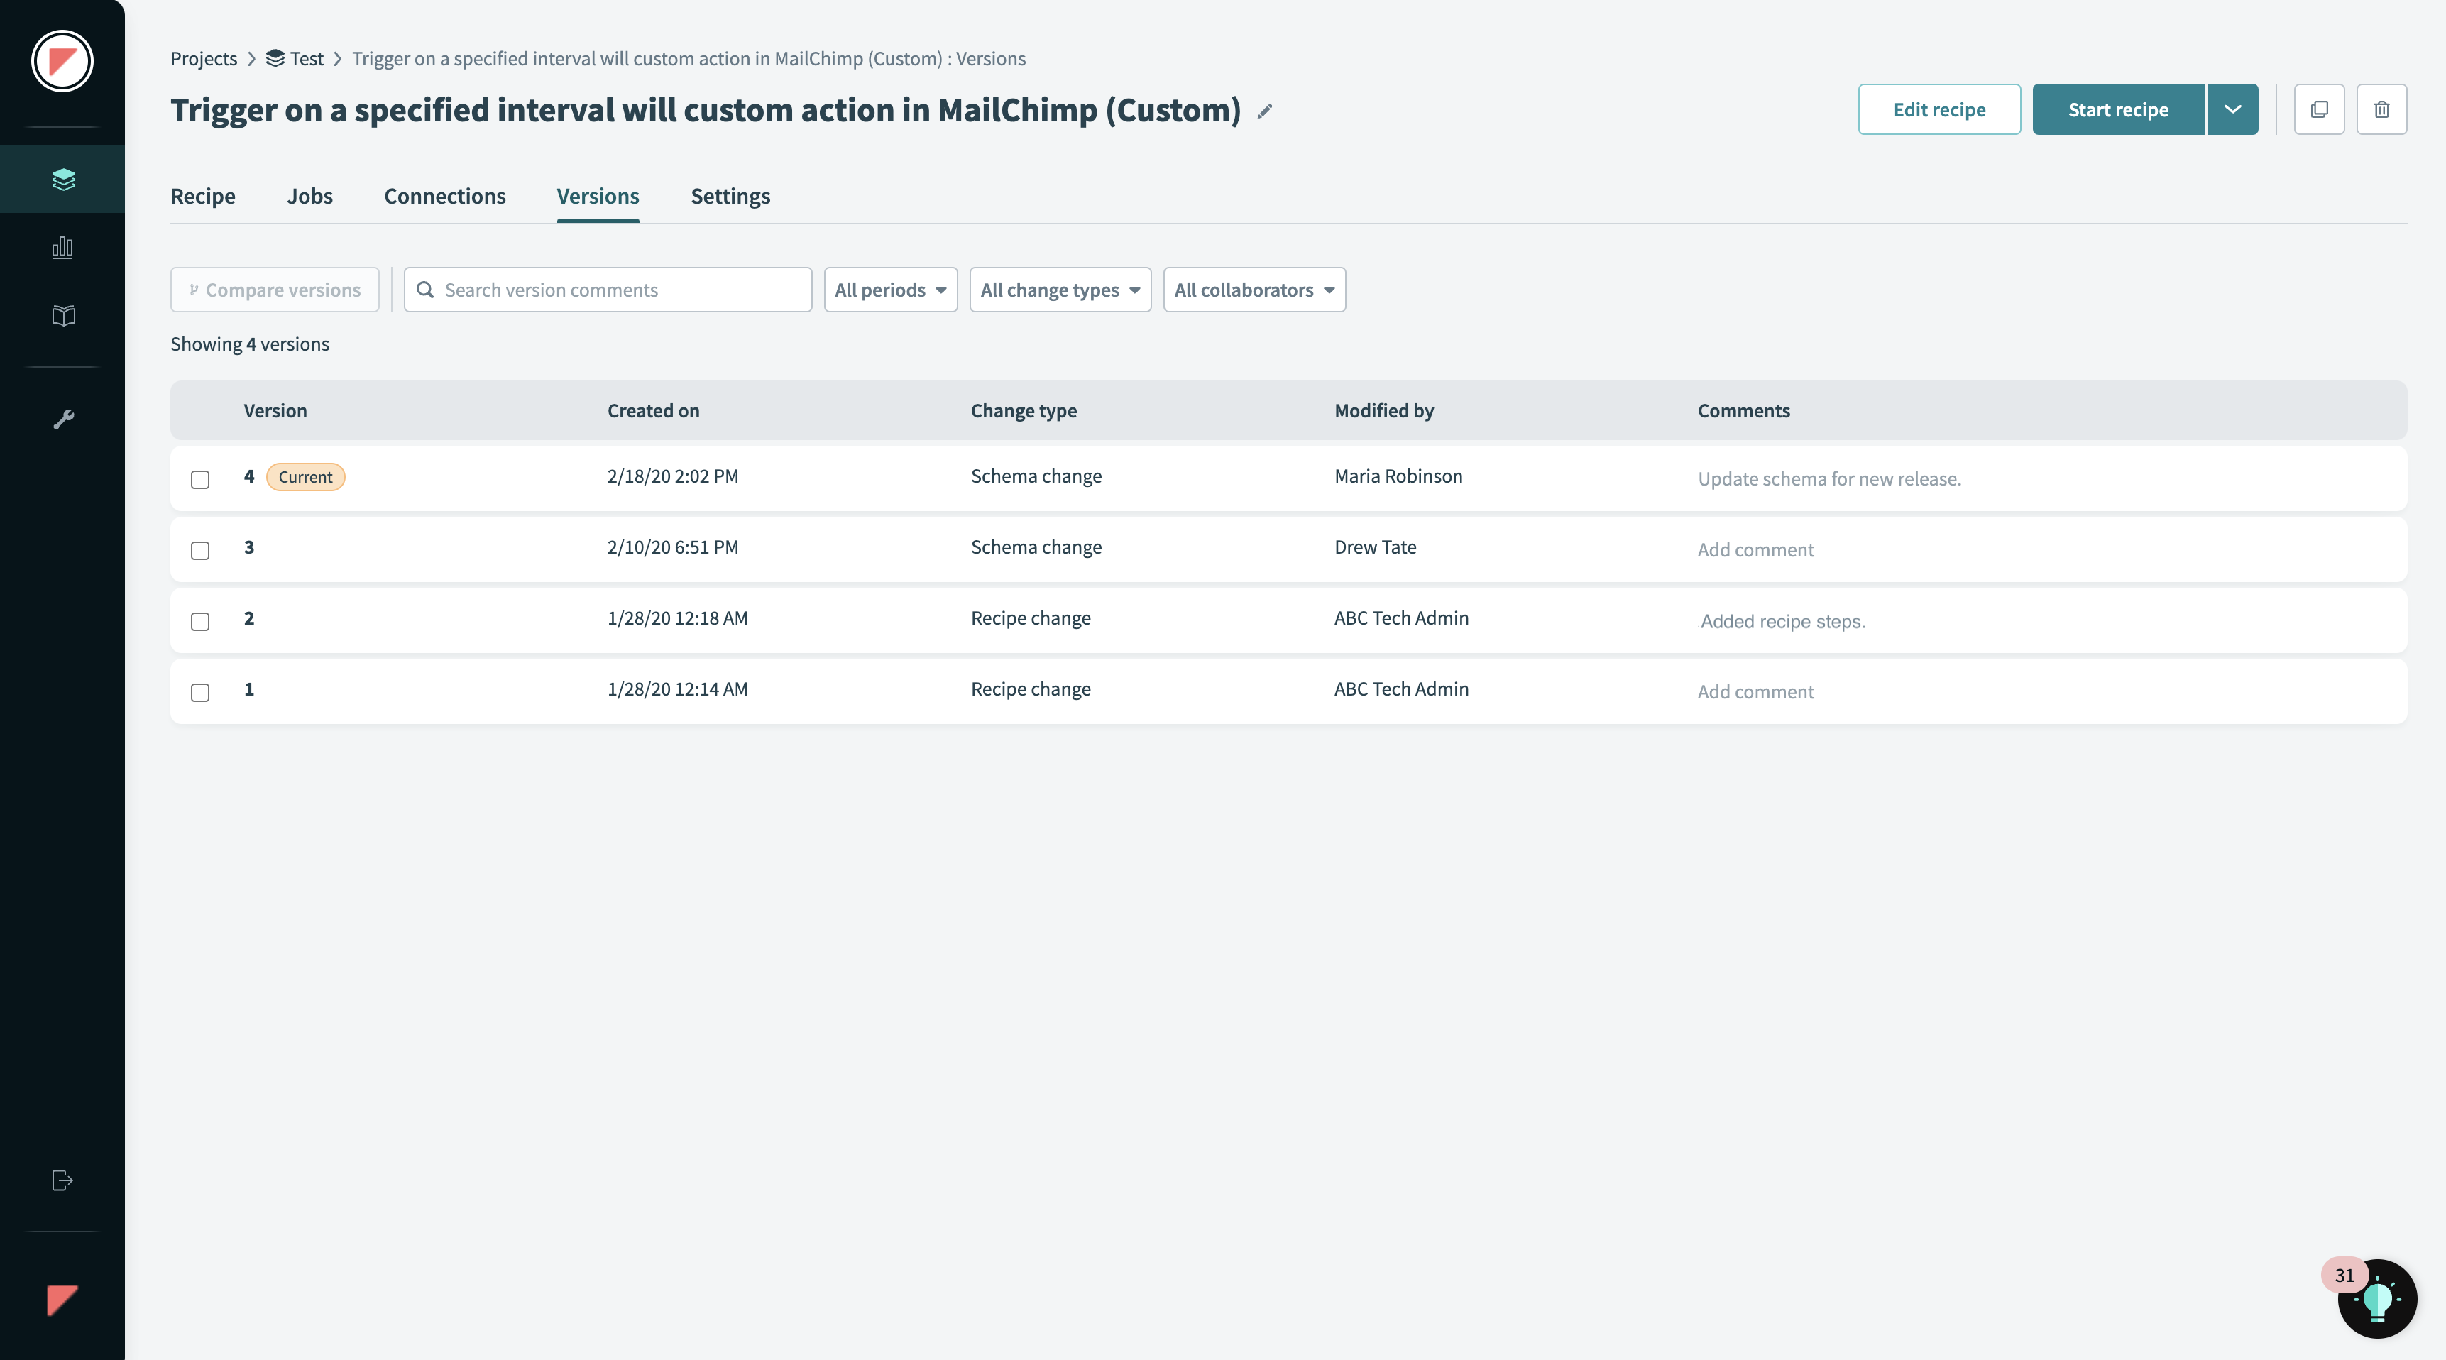The width and height of the screenshot is (2446, 1360).
Task: Open the Connections tab
Action: [444, 197]
